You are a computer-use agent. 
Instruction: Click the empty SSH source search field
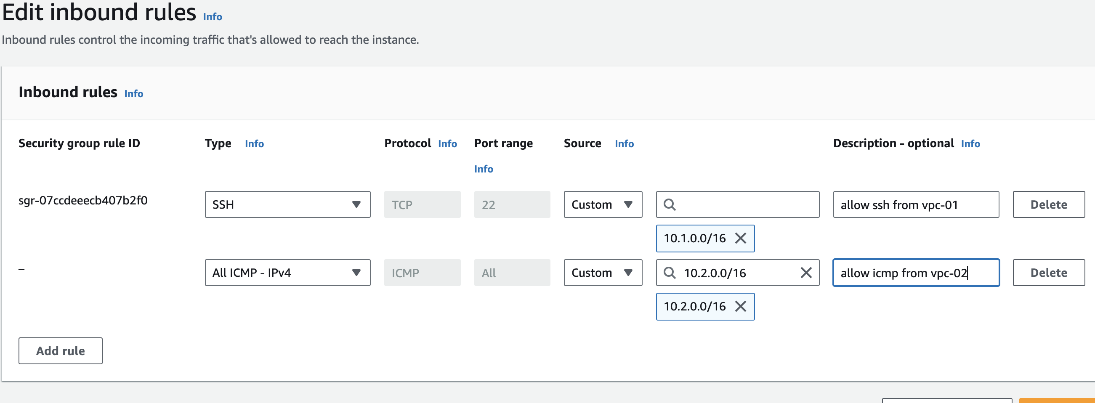coord(744,205)
